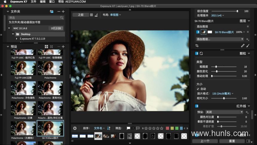Screen dimensions: 257x145
Task: Open the 添加图层 header options menu icon
Action: tap(248, 26)
